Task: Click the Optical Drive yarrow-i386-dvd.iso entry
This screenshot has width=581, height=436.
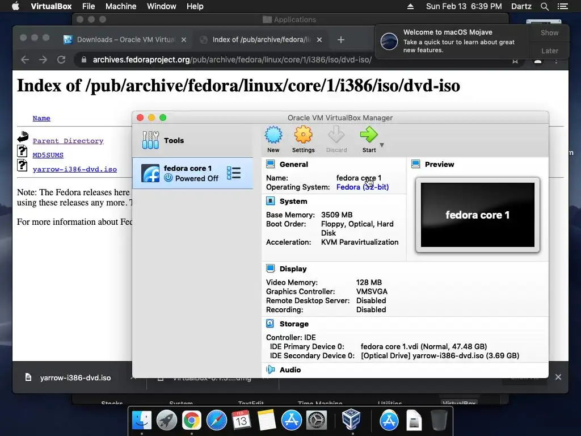Action: (440, 356)
